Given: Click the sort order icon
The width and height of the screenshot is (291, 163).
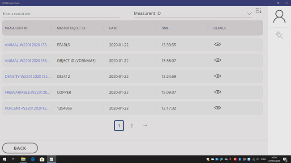Looking at the screenshot, I should click(258, 11).
